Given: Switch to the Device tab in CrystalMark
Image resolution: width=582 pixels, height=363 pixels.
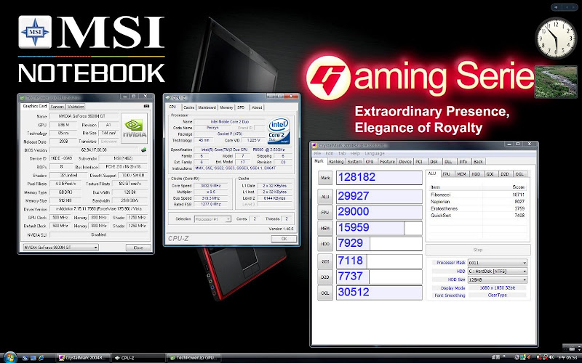Looking at the screenshot, I should (405, 161).
